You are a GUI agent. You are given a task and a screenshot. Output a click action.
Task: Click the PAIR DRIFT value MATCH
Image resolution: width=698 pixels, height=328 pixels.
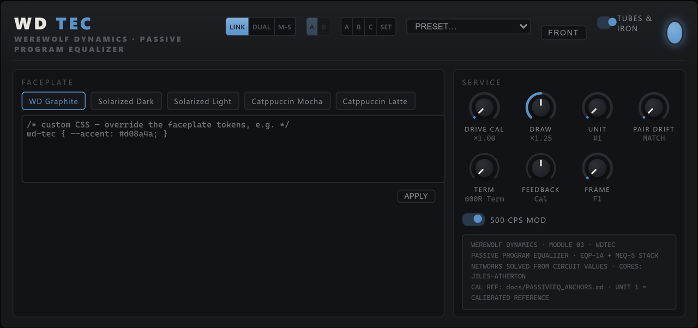(654, 138)
